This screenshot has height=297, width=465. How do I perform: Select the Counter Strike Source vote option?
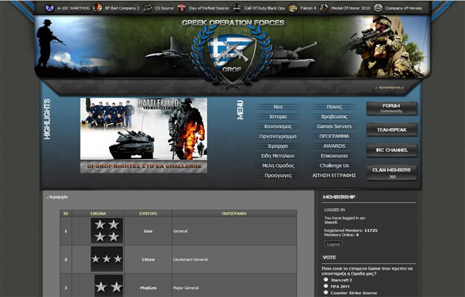[x=326, y=292]
